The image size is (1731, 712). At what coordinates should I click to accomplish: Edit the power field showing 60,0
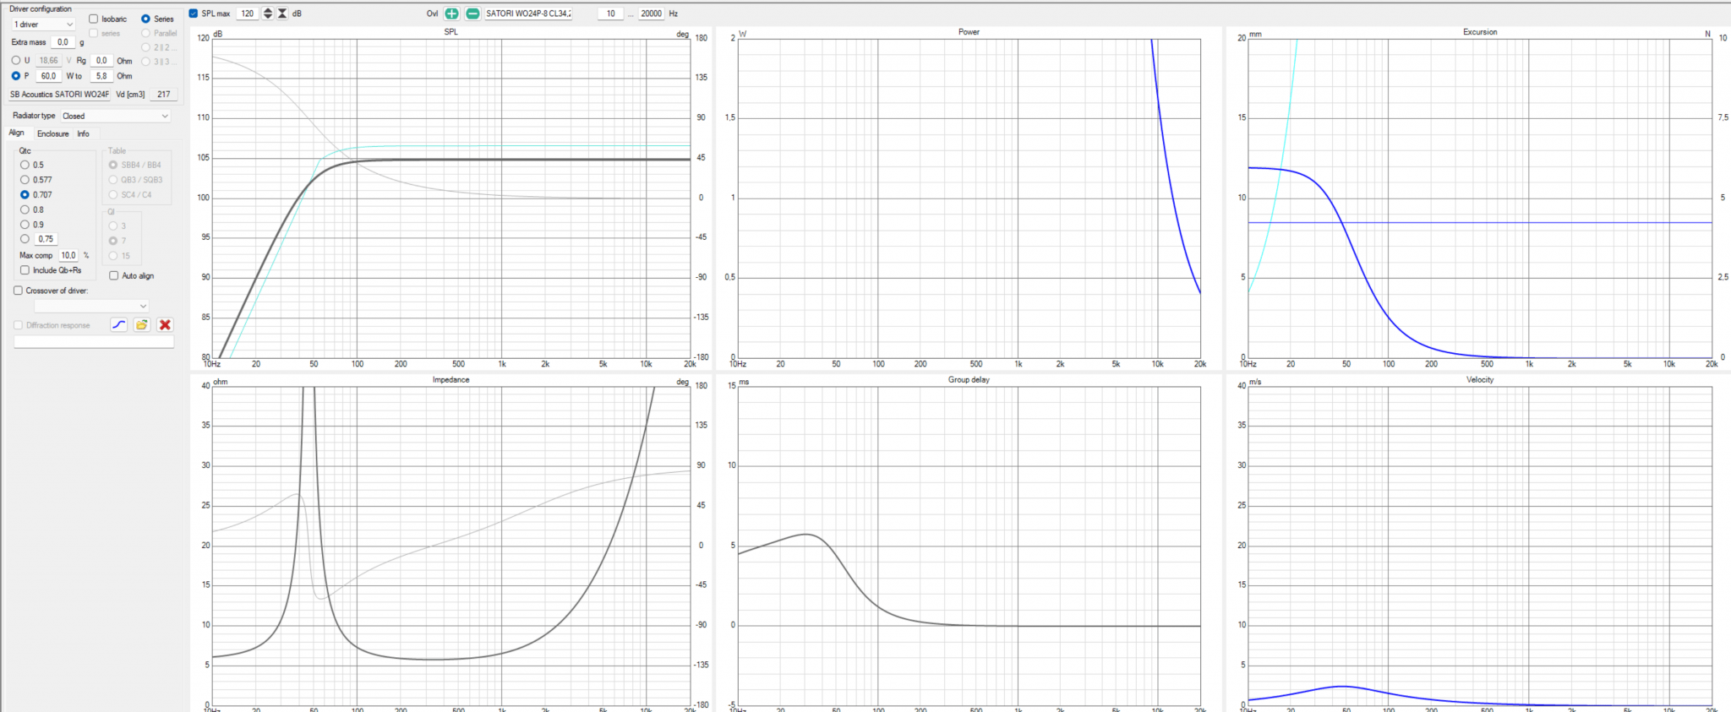point(48,76)
